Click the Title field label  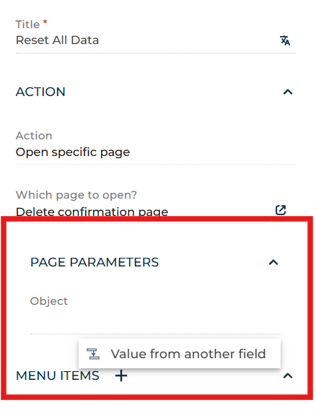click(x=27, y=25)
